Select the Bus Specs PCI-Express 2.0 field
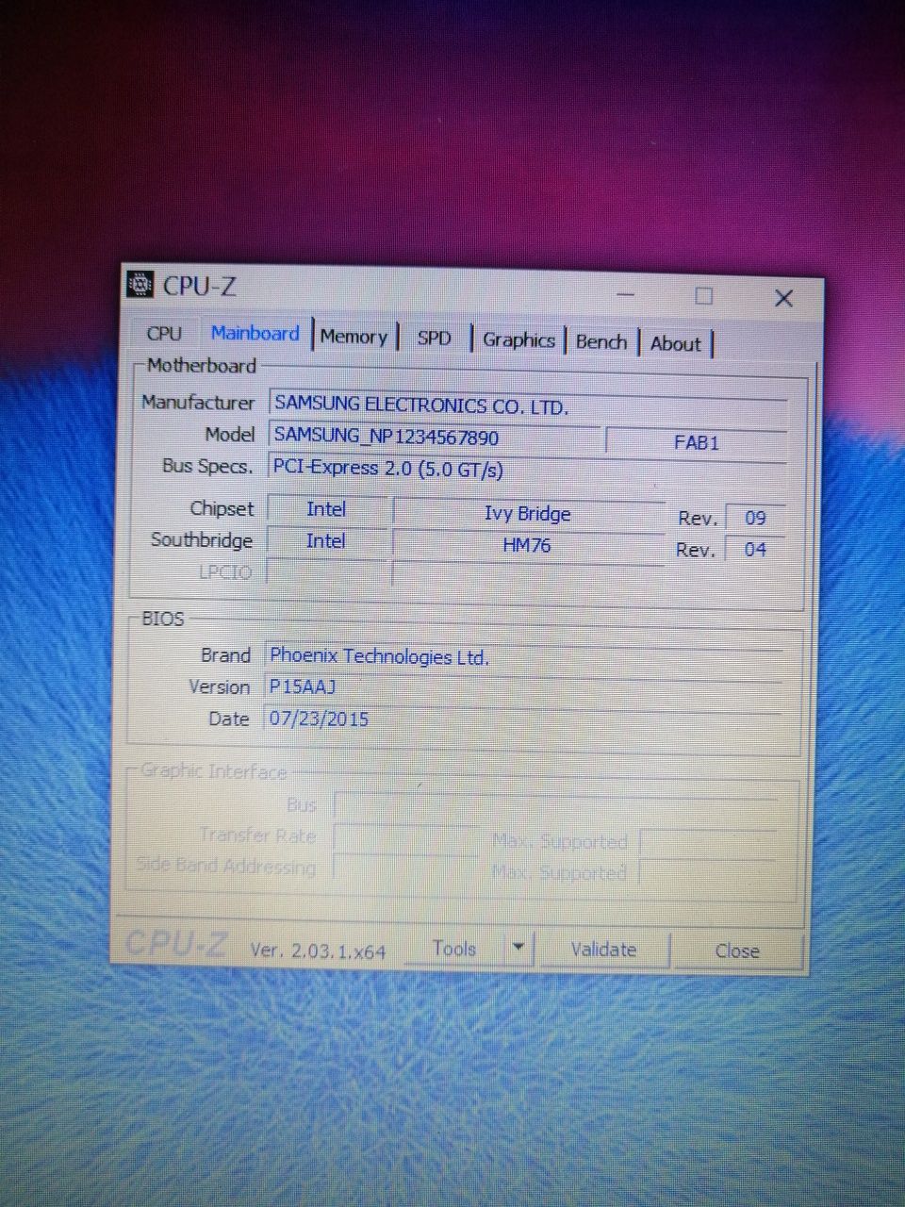The image size is (905, 1207). 528,469
